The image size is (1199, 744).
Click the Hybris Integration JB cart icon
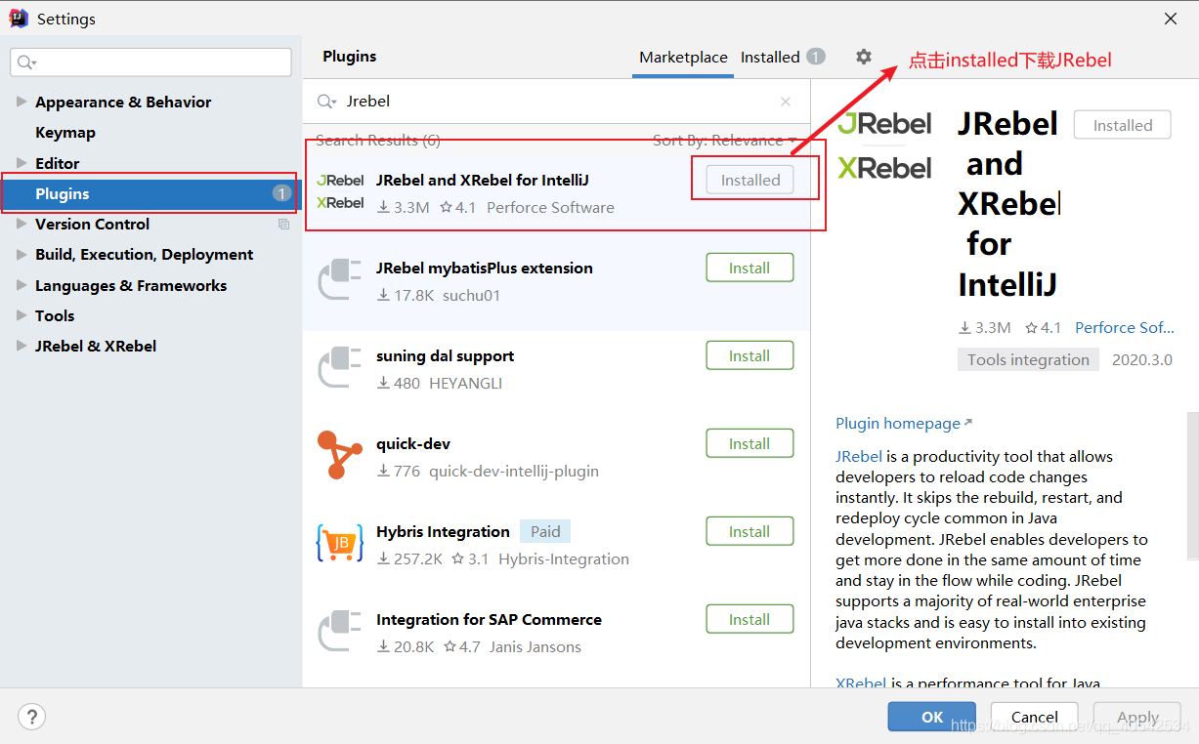pyautogui.click(x=340, y=543)
